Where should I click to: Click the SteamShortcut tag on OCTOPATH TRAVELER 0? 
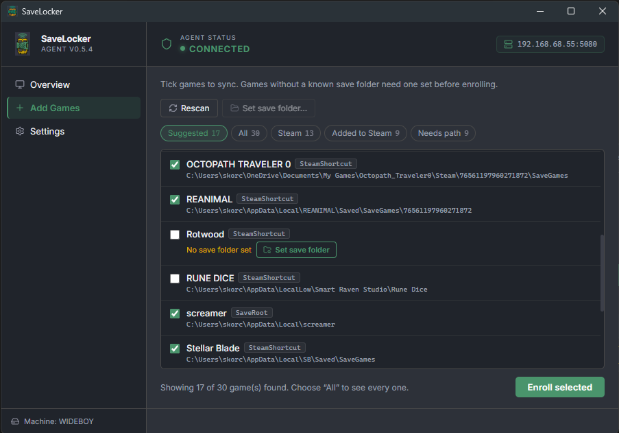(326, 164)
